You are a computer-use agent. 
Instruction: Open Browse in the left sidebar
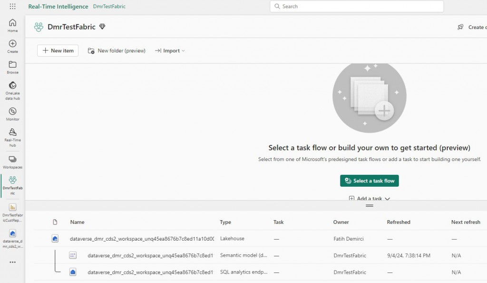tap(12, 67)
